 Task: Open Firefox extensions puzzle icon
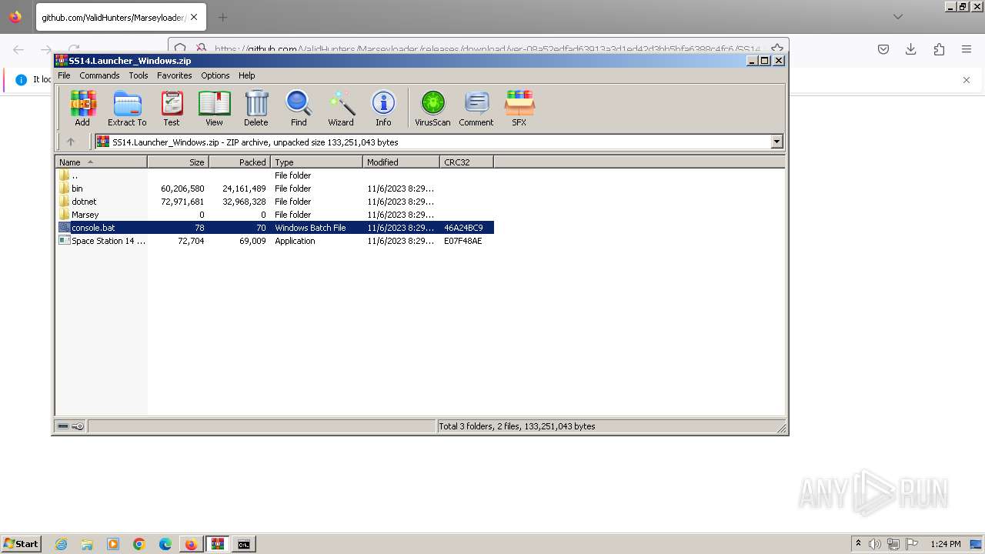[939, 49]
